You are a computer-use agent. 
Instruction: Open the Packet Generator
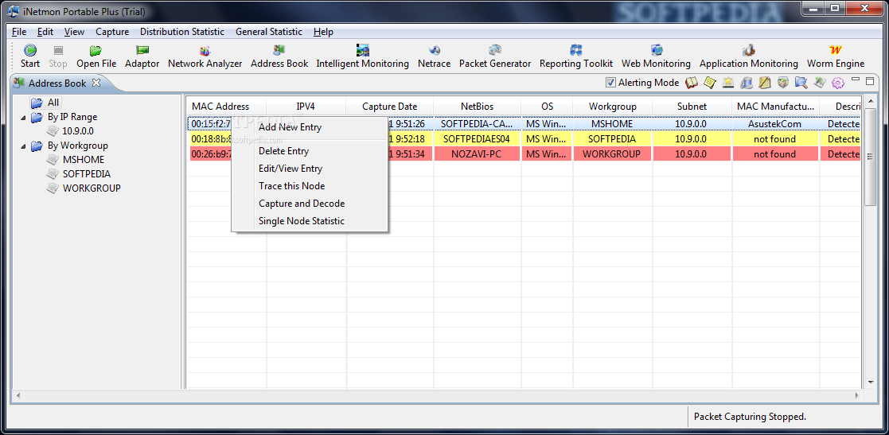pyautogui.click(x=495, y=56)
